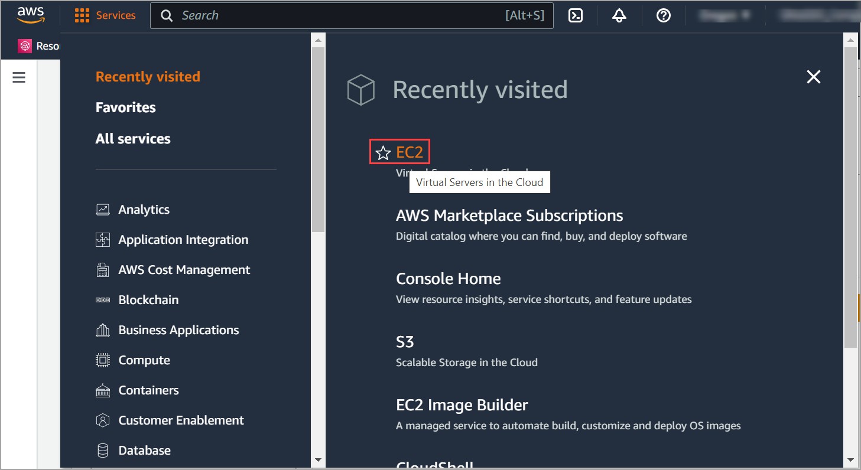The width and height of the screenshot is (861, 470).
Task: Open the S3 service
Action: pos(405,342)
